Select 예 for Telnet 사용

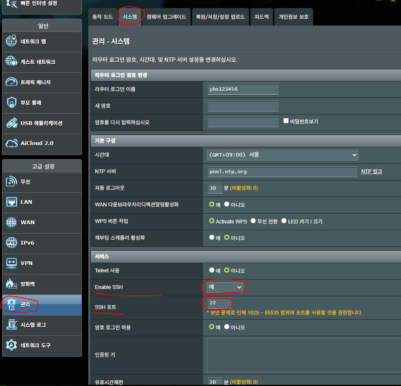[212, 270]
